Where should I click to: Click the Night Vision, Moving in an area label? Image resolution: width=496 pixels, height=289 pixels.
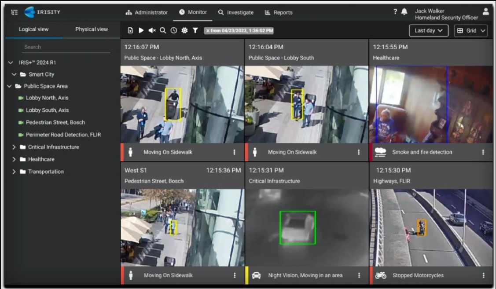[x=305, y=275]
